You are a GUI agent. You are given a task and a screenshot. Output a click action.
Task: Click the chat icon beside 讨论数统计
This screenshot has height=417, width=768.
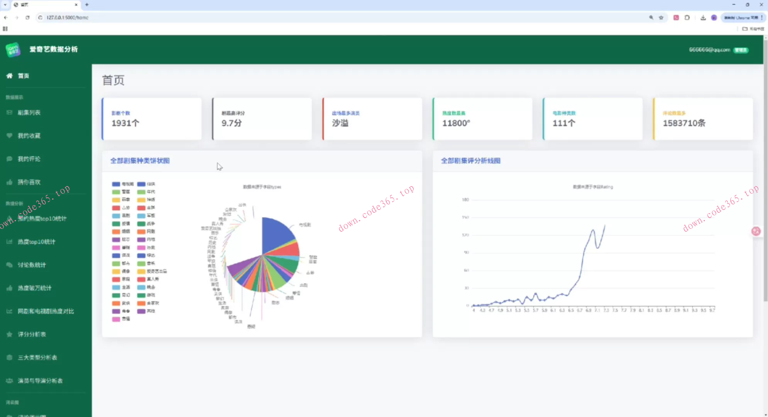point(9,265)
